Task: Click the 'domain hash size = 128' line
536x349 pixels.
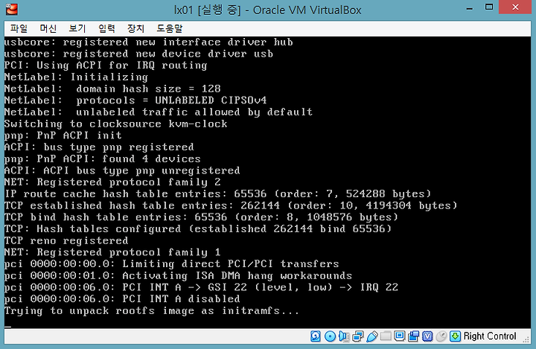Action: [x=112, y=89]
